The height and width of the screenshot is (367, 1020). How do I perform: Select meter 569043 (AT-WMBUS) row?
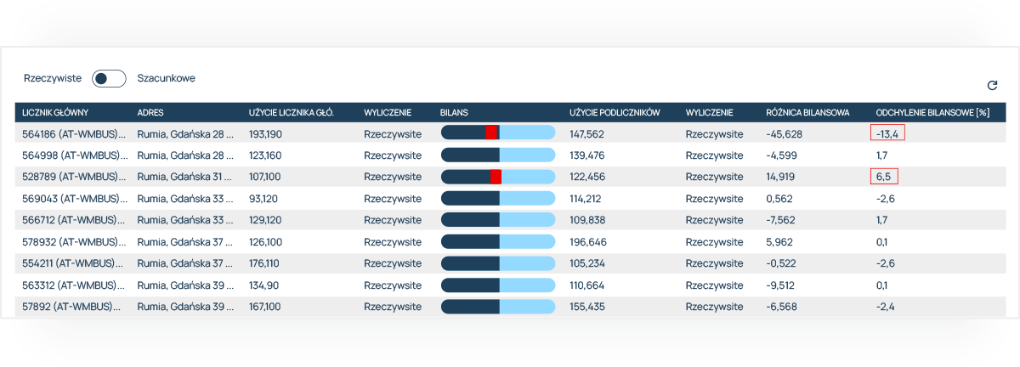coord(73,199)
